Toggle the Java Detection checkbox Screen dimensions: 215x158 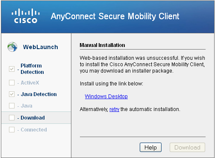point(12,94)
